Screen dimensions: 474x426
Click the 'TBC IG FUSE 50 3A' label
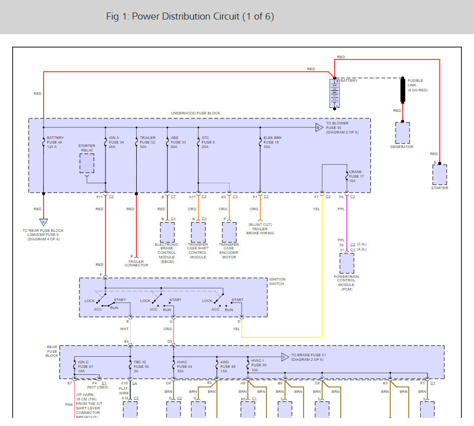(x=141, y=367)
